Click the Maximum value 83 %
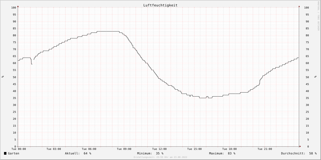This screenshot has width=321, height=160. tap(232, 153)
